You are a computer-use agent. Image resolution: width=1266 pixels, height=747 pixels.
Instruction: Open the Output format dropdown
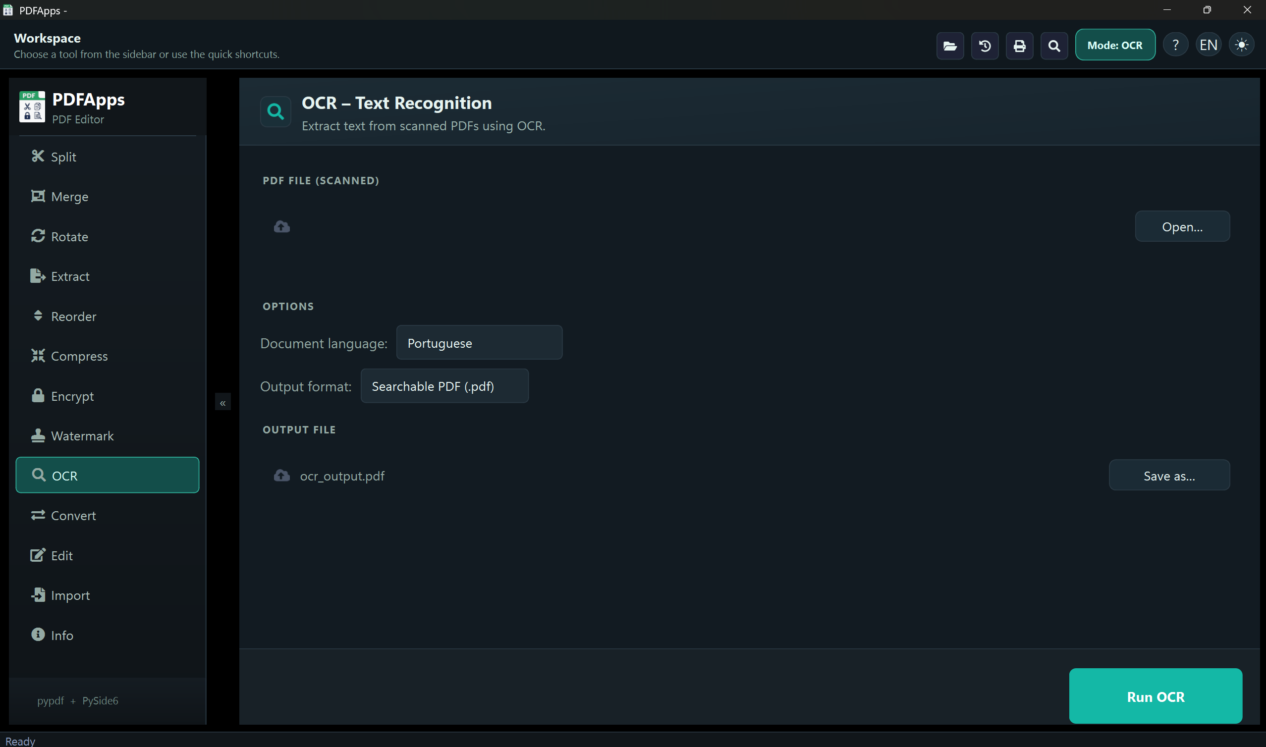point(444,386)
